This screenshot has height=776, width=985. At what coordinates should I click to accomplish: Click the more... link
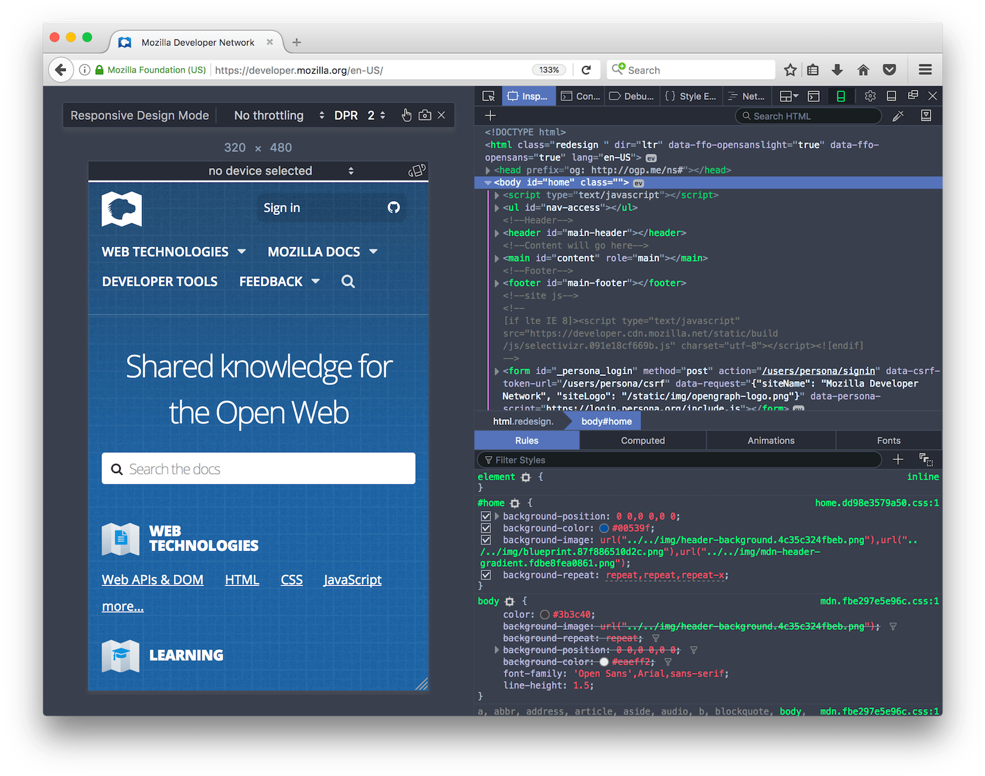click(123, 607)
